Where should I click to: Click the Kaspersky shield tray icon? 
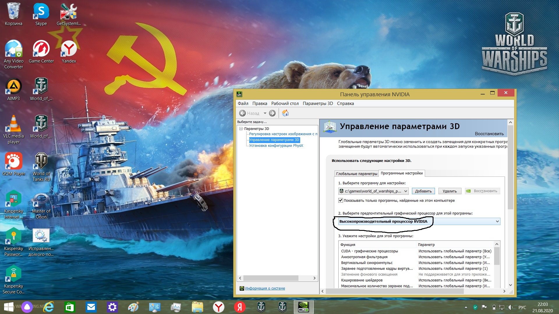coord(475,307)
